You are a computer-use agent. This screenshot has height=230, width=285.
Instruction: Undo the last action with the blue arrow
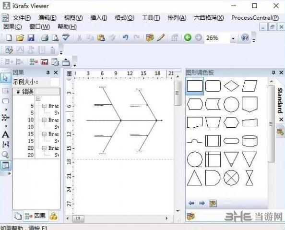(125, 37)
